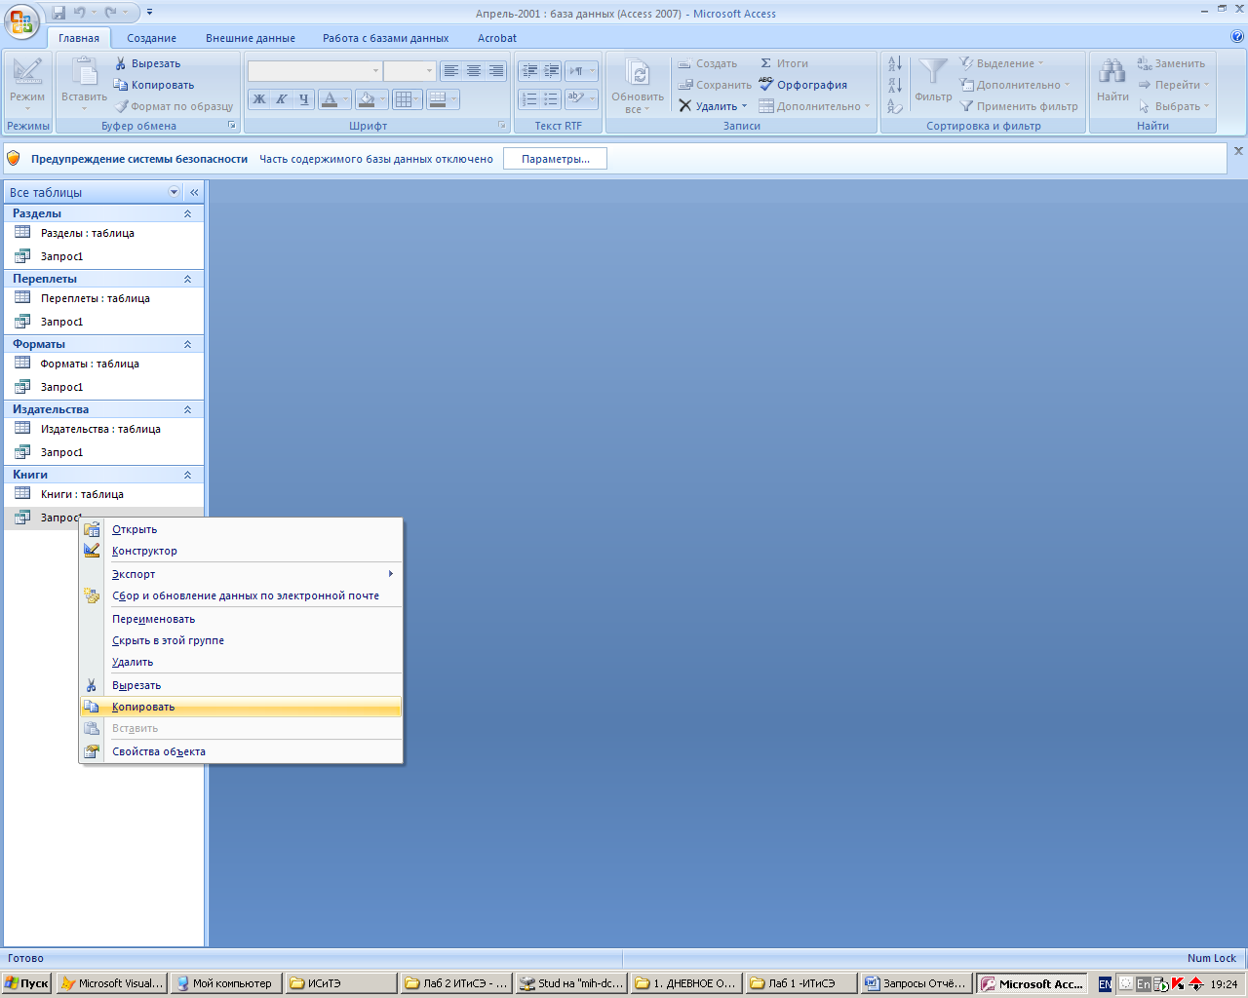Switch to Microsoft Visual taskbar item

[x=111, y=983]
